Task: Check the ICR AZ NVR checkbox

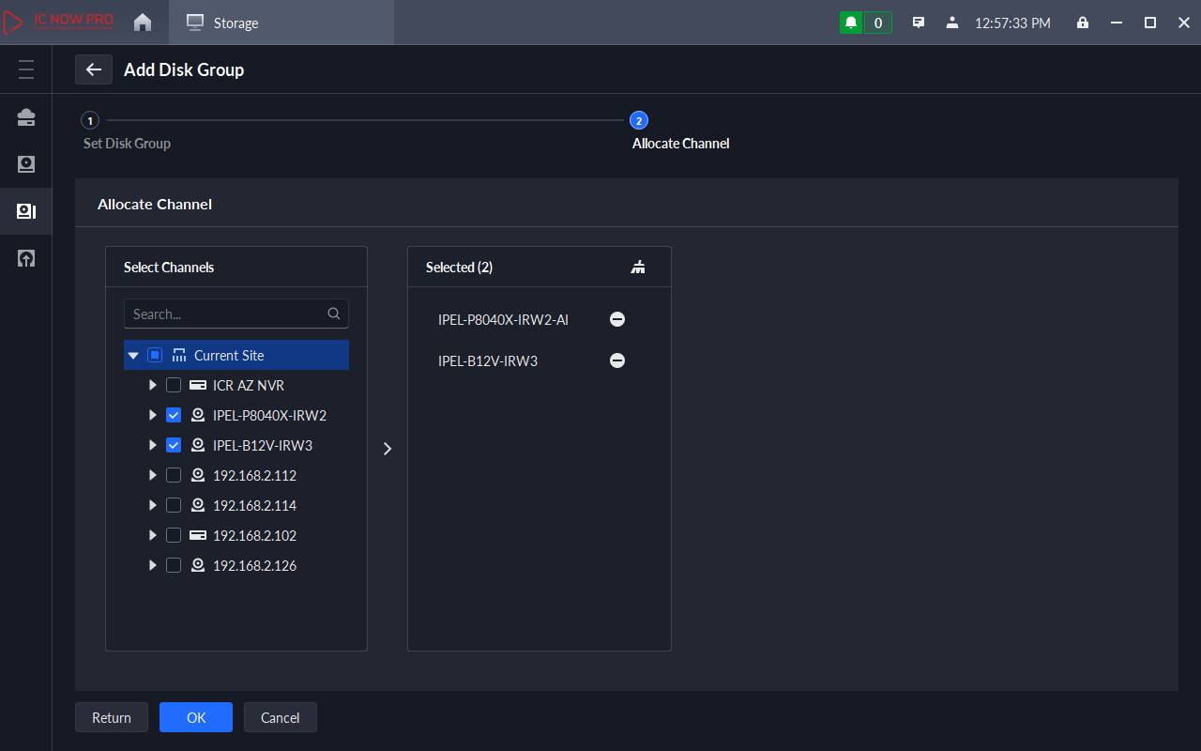Action: (174, 386)
